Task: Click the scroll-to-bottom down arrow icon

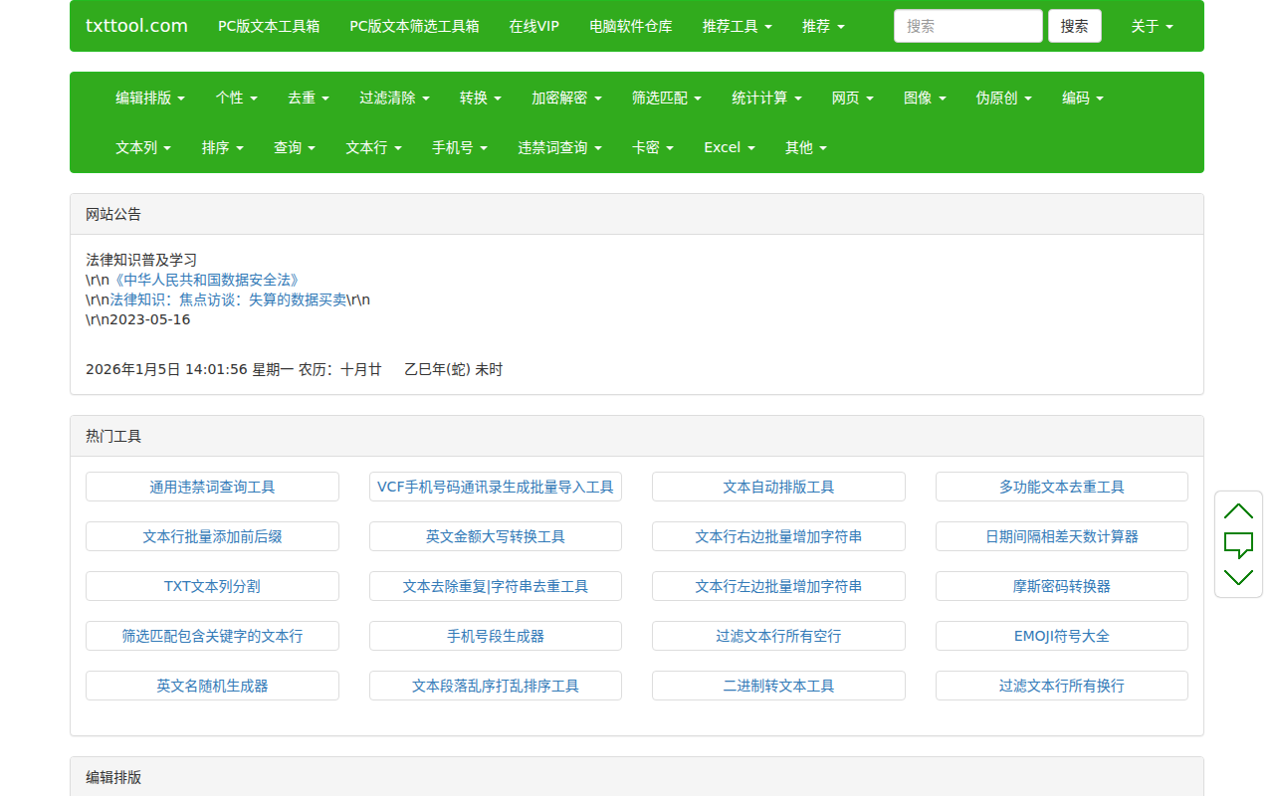Action: tap(1238, 577)
